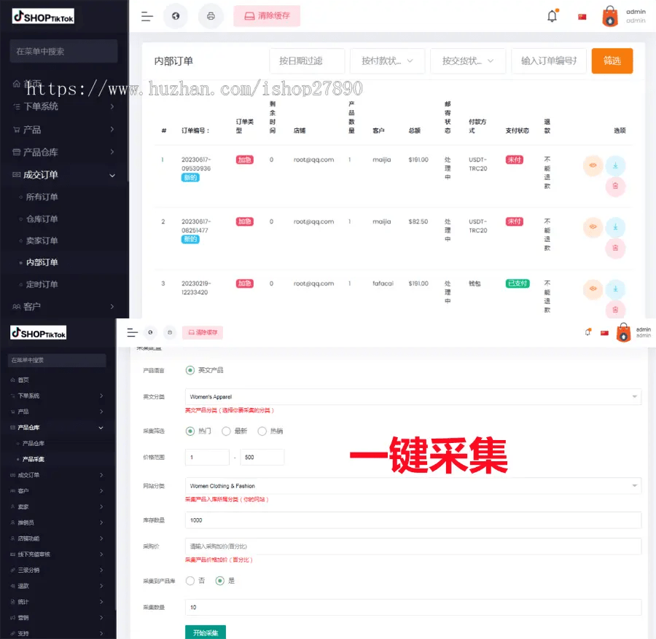
Task: Click the 输入订单编号 input field
Action: point(547,61)
